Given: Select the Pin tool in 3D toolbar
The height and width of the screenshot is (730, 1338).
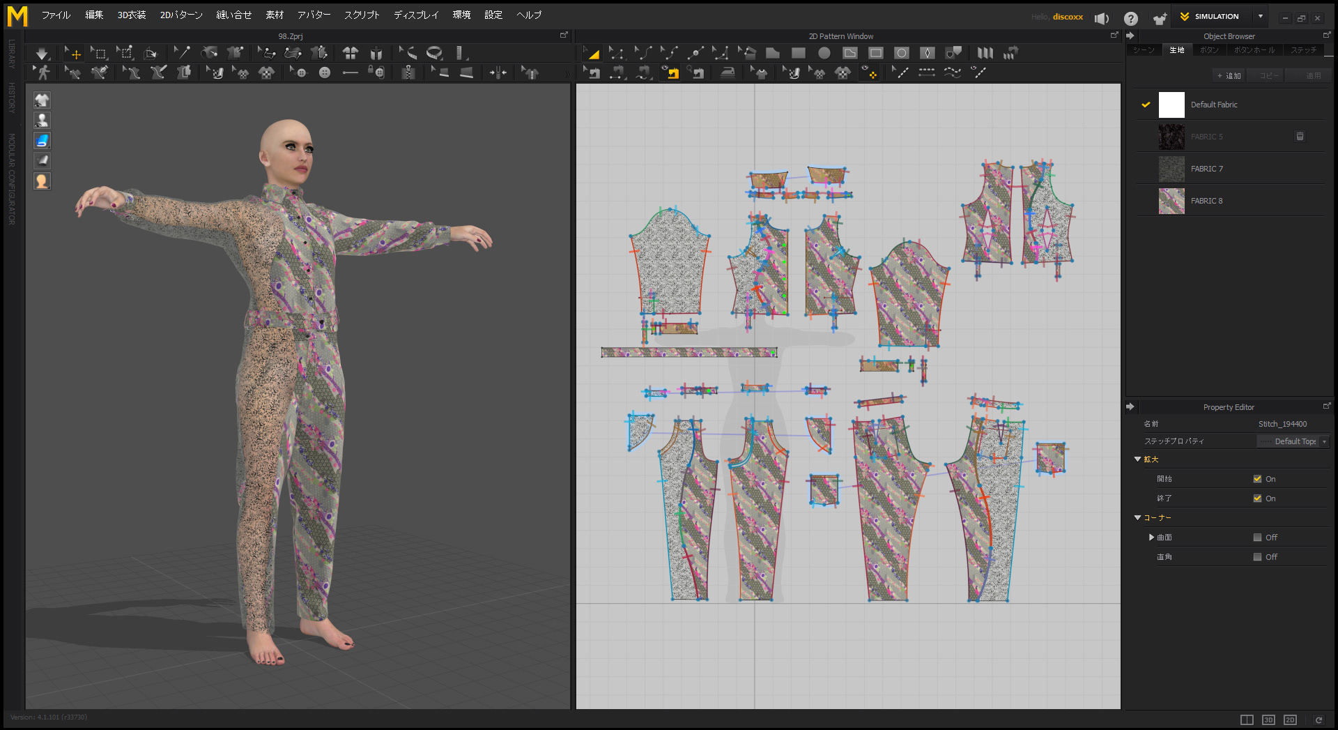Looking at the screenshot, I should click(x=182, y=53).
